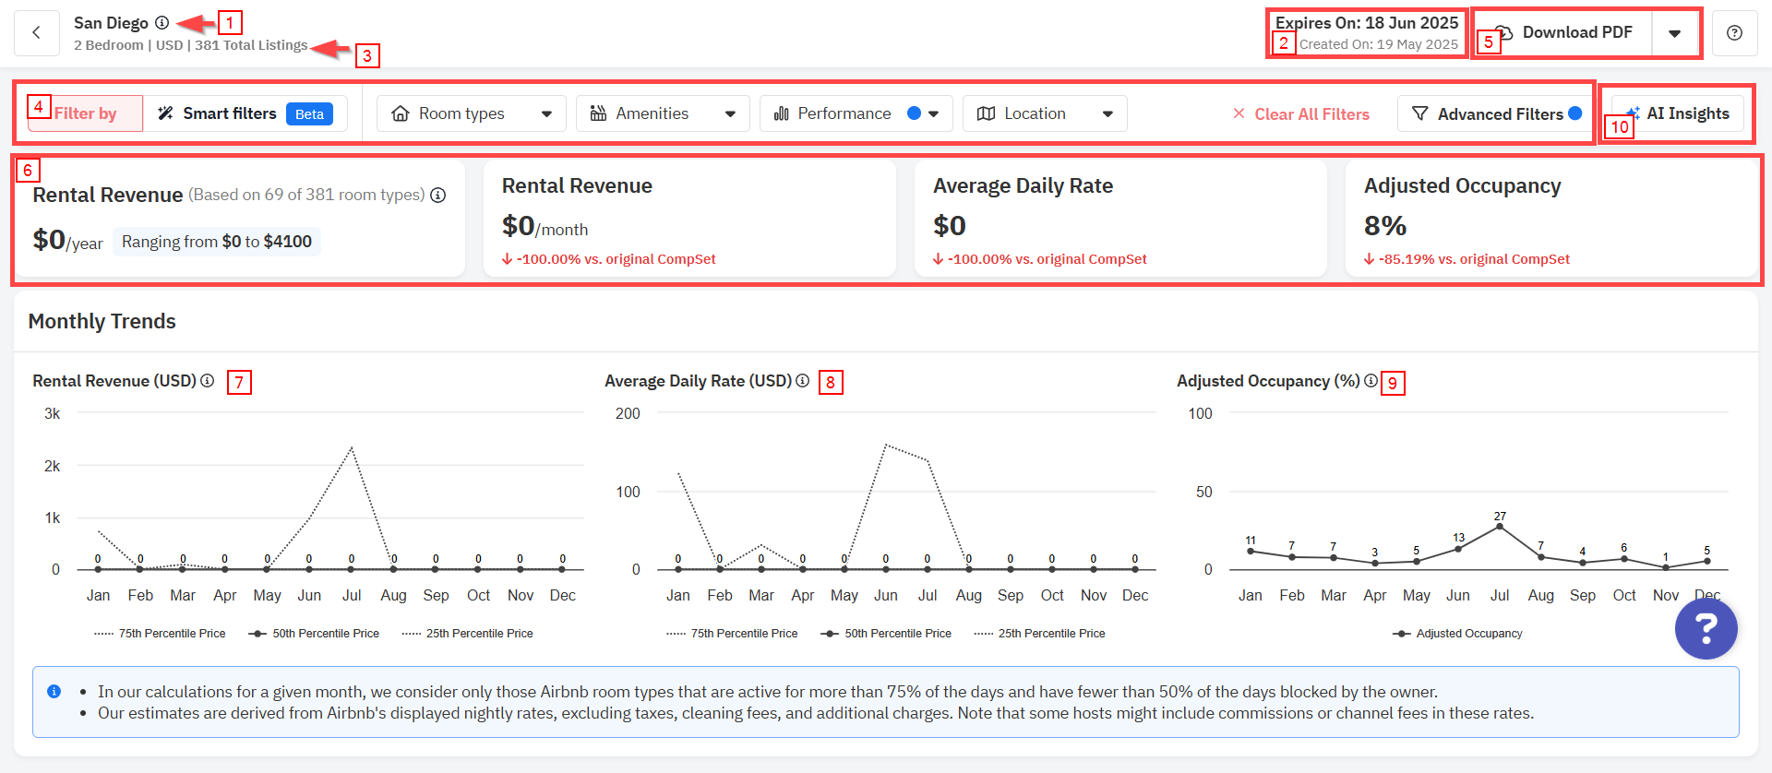Image resolution: width=1772 pixels, height=773 pixels.
Task: Toggle Adjusted Occupancy legend series
Action: pyautogui.click(x=1458, y=634)
